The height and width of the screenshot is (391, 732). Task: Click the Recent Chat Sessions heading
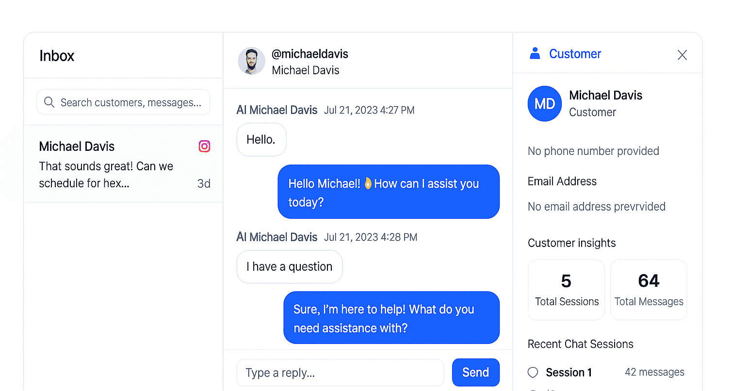click(580, 344)
